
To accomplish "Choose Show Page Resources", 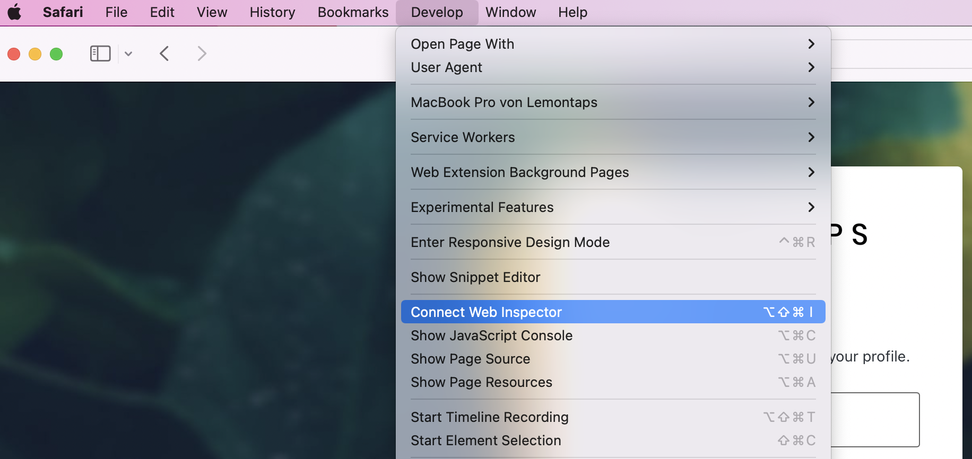I will pos(613,382).
